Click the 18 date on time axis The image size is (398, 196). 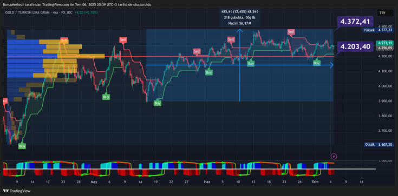pyautogui.click(x=269, y=181)
